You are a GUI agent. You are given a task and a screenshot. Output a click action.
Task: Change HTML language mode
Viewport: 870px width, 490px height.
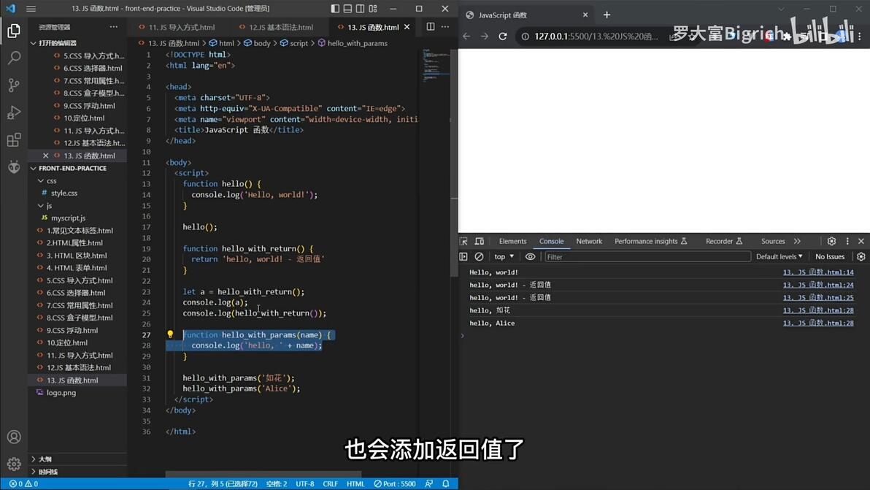coord(355,484)
